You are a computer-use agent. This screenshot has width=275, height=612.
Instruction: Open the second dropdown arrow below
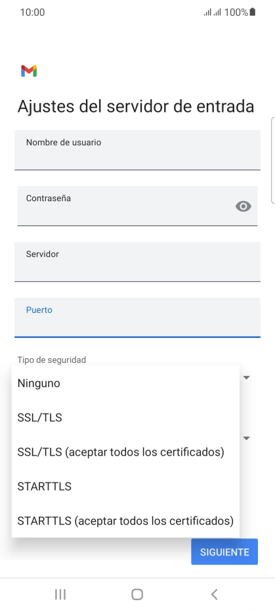[246, 438]
